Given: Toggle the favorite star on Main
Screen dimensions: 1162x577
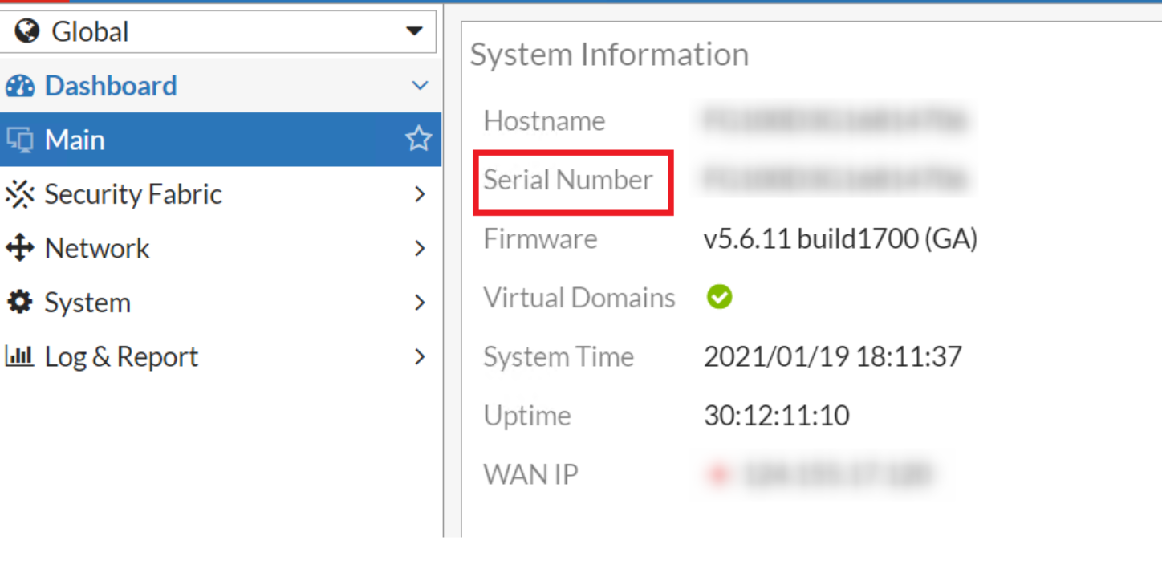Looking at the screenshot, I should pos(418,140).
